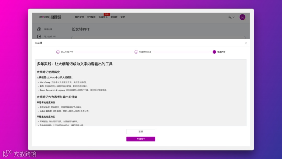Click the 大纲笔记使用历史 heading
The height and width of the screenshot is (159, 282).
click(x=48, y=72)
